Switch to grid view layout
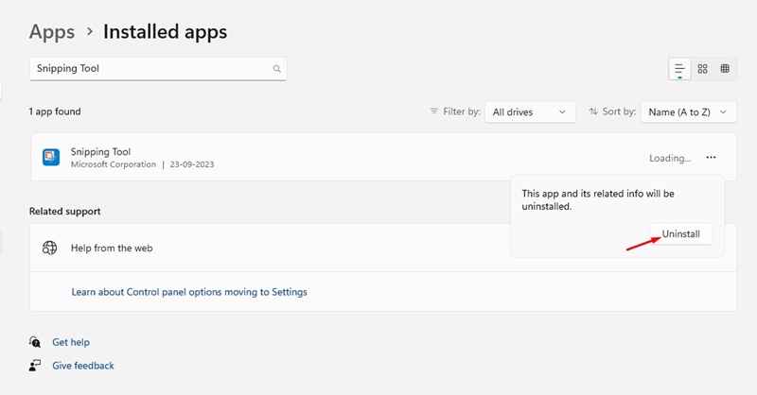 click(702, 69)
